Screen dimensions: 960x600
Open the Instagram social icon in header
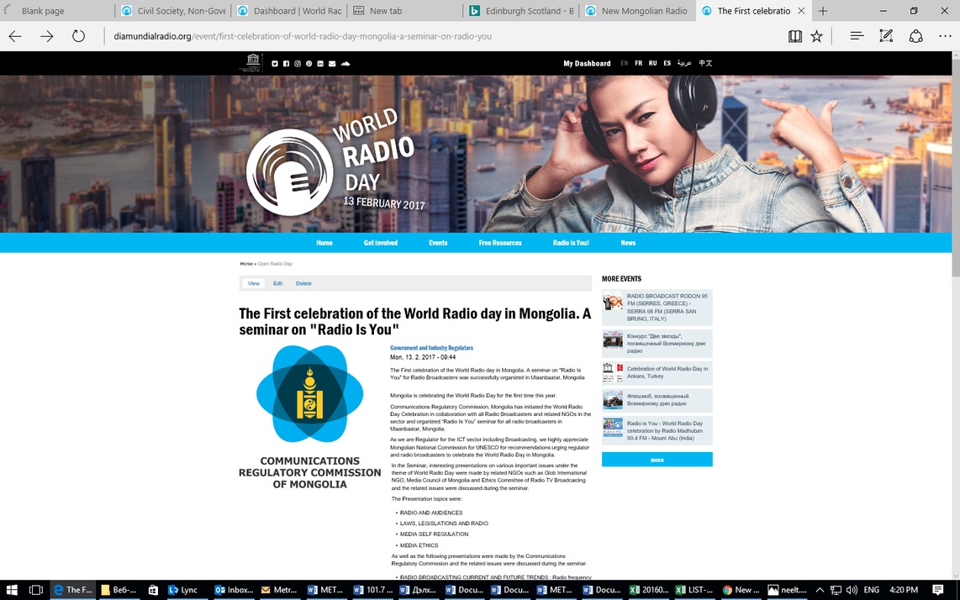tap(298, 64)
